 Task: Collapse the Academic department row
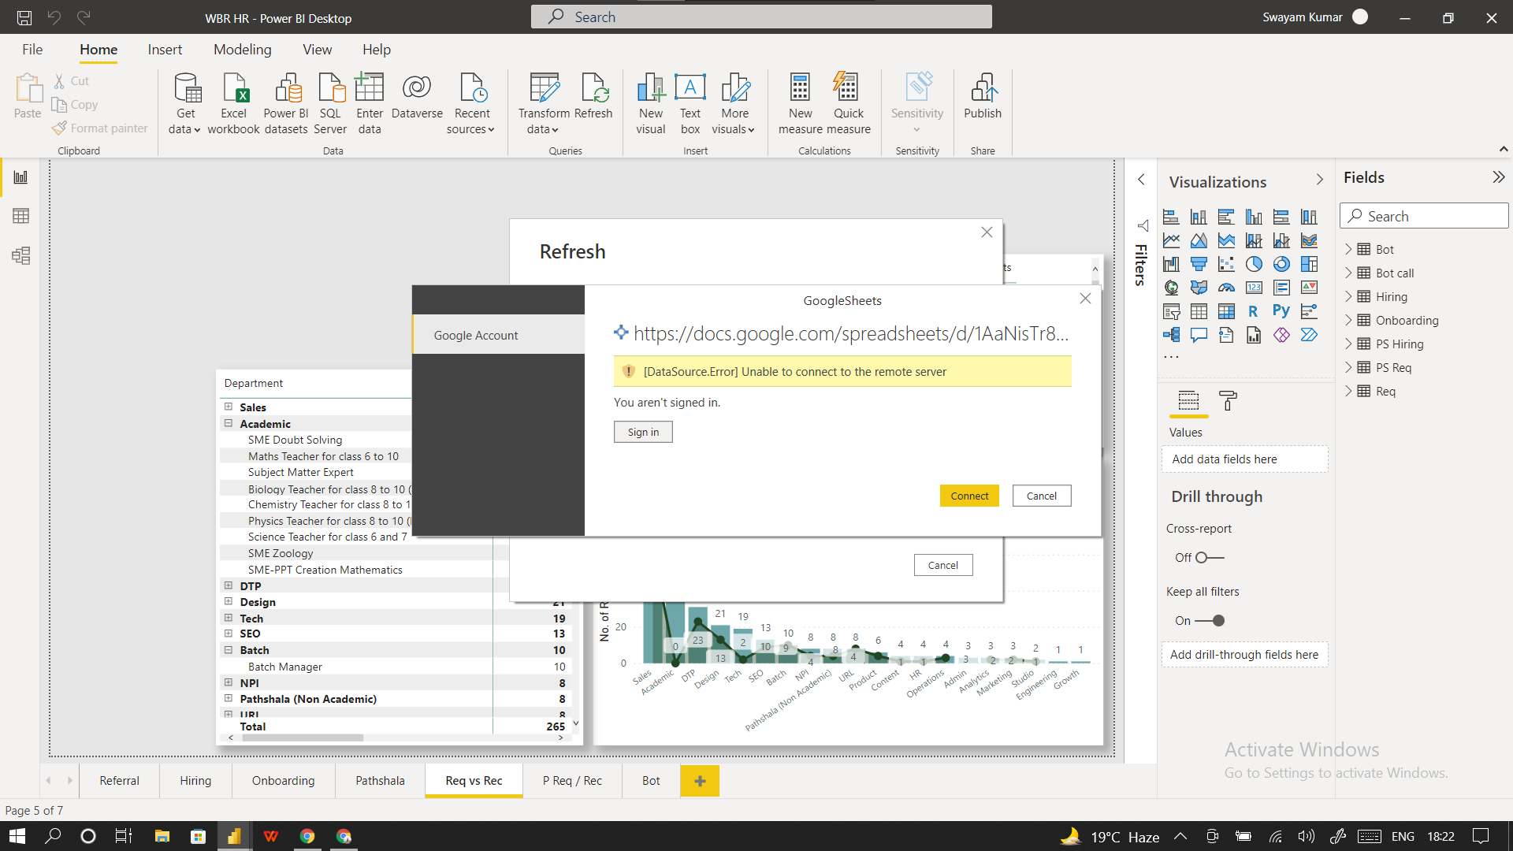click(229, 423)
